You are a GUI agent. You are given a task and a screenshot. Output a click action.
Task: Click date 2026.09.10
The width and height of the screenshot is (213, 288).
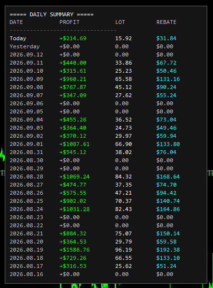(26, 71)
